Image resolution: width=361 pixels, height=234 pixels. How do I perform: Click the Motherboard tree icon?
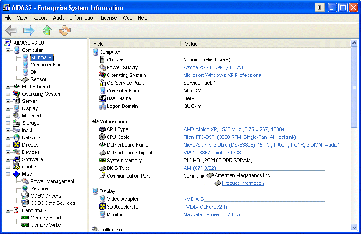tap(16, 86)
